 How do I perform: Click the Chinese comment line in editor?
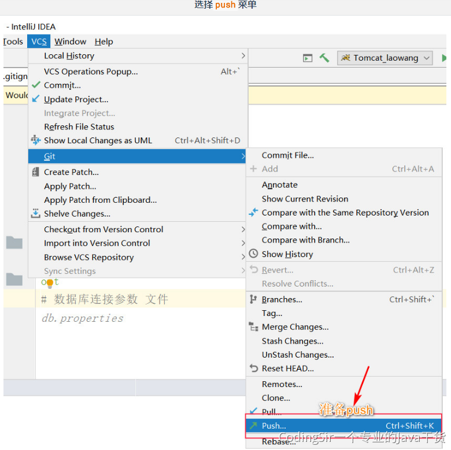tap(105, 299)
